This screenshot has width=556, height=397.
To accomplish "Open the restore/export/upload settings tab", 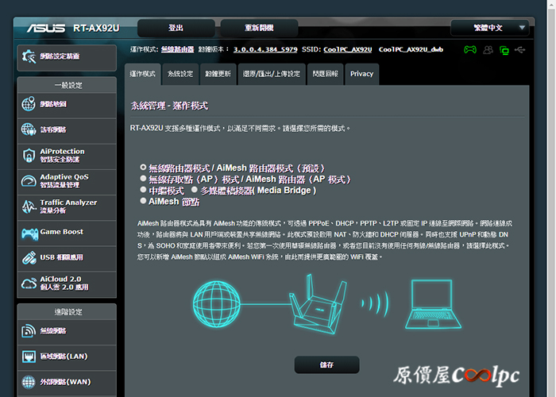I will pos(272,74).
